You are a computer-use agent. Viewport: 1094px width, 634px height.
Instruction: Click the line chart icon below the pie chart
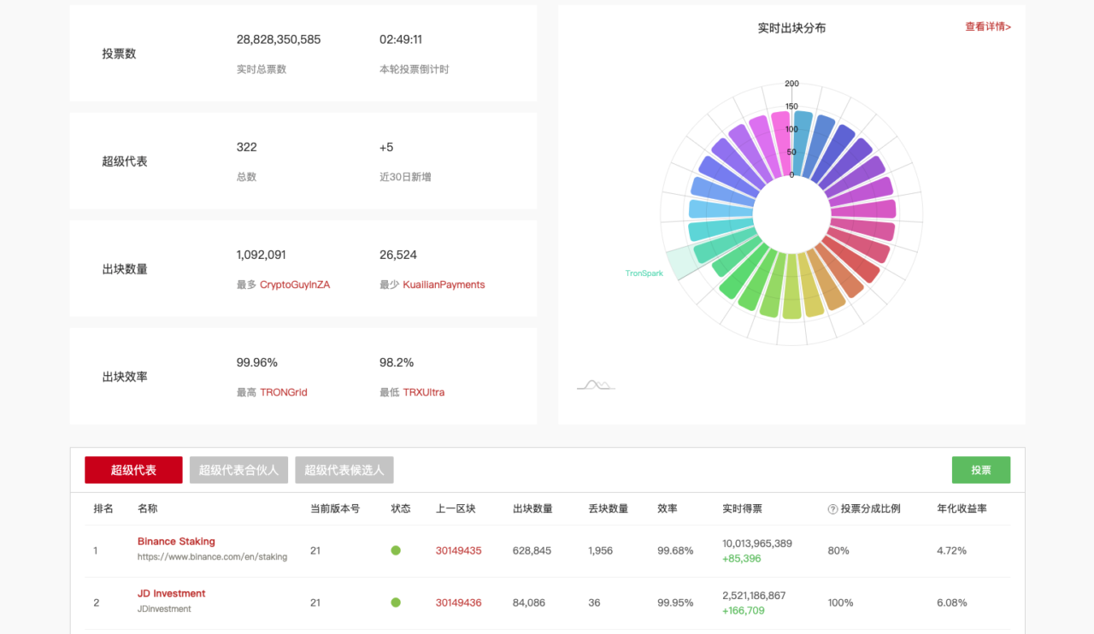(595, 384)
